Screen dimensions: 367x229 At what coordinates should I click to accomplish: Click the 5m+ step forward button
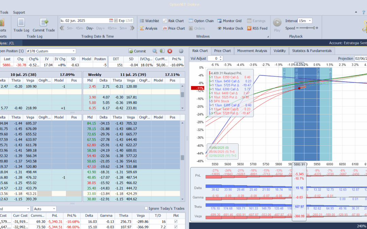[123, 28]
